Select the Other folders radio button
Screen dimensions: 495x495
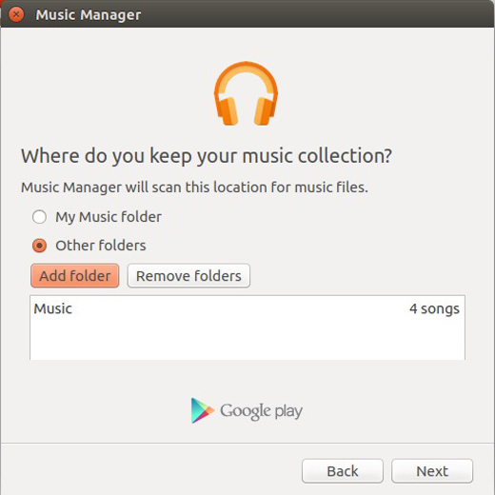39,246
